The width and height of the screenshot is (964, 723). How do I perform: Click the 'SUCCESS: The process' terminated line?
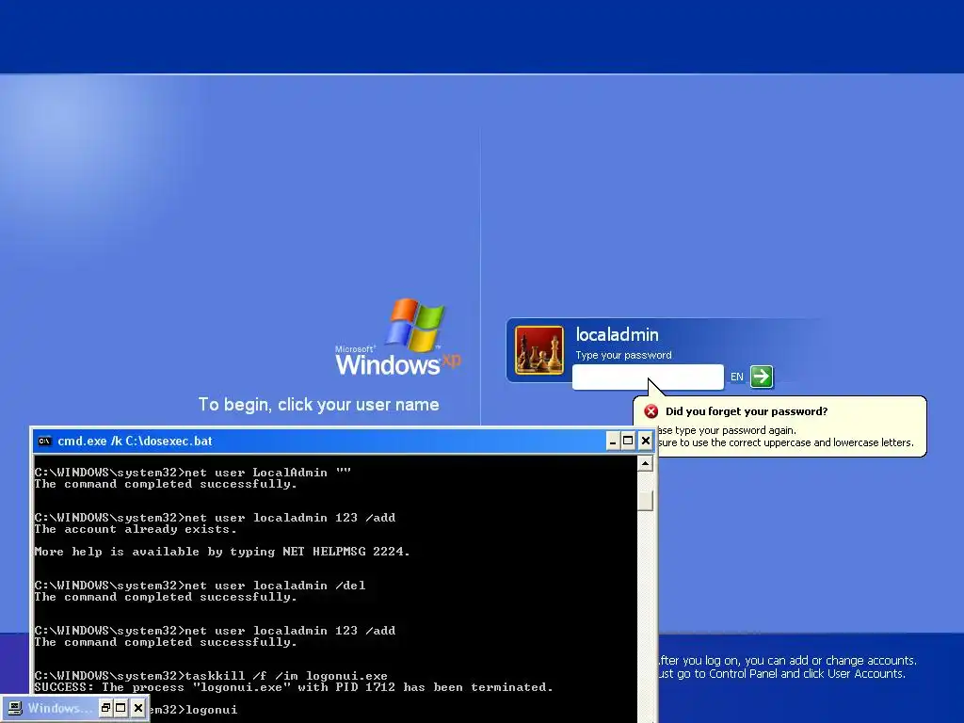pyautogui.click(x=294, y=687)
